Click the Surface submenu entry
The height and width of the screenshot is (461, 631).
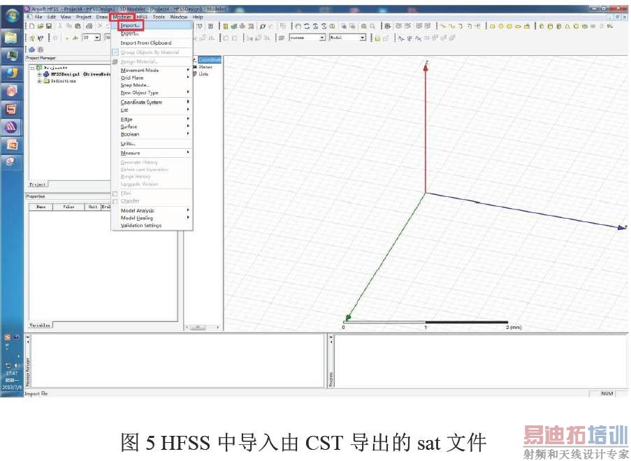pyautogui.click(x=152, y=126)
